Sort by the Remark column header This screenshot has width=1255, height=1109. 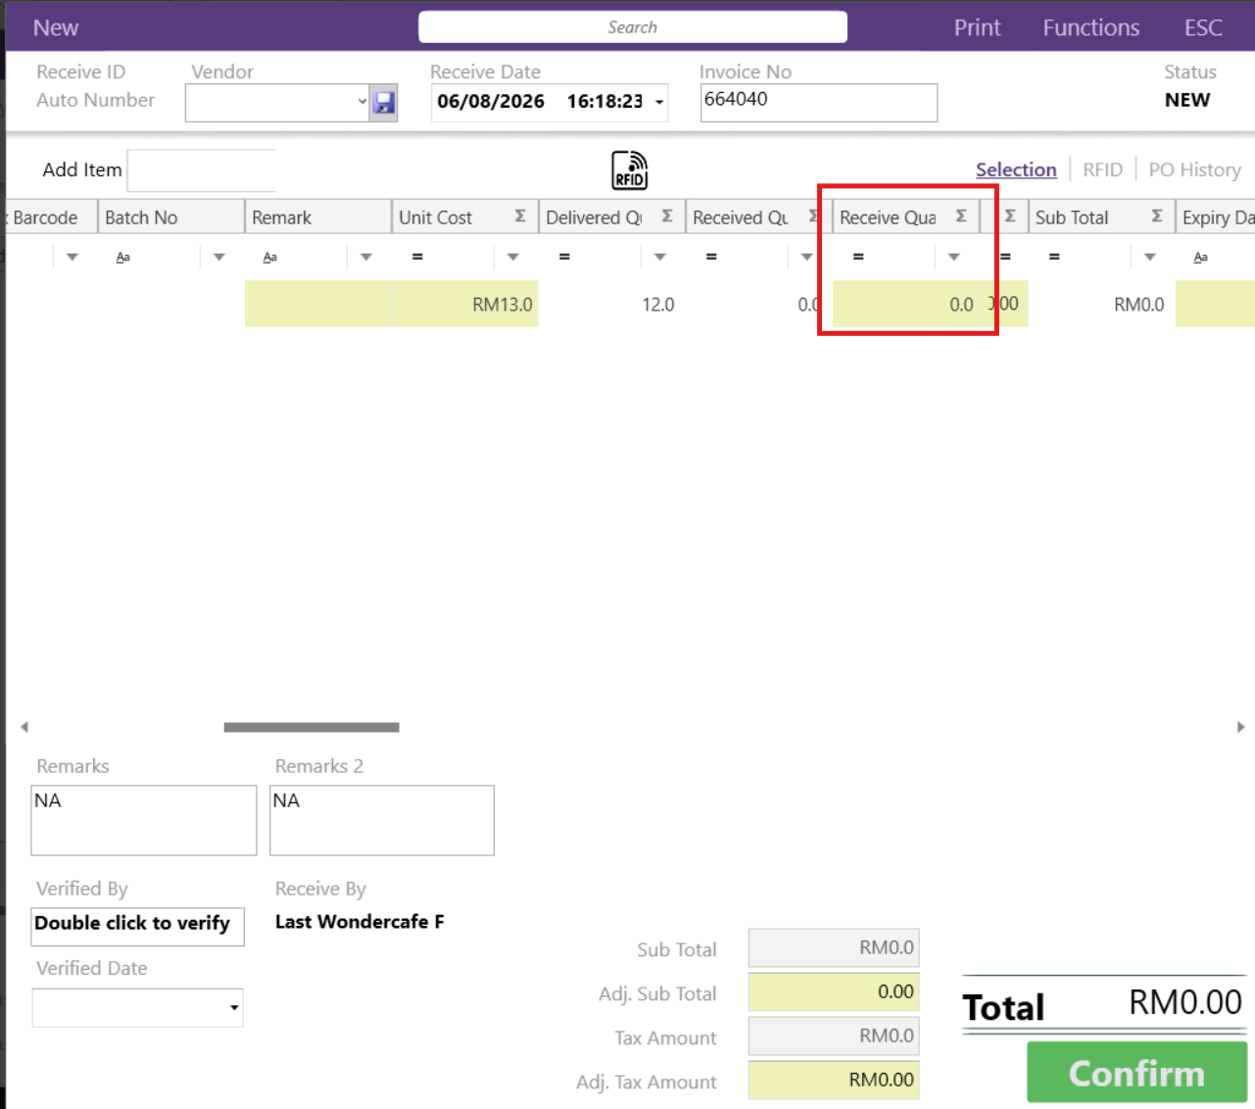[x=317, y=217]
